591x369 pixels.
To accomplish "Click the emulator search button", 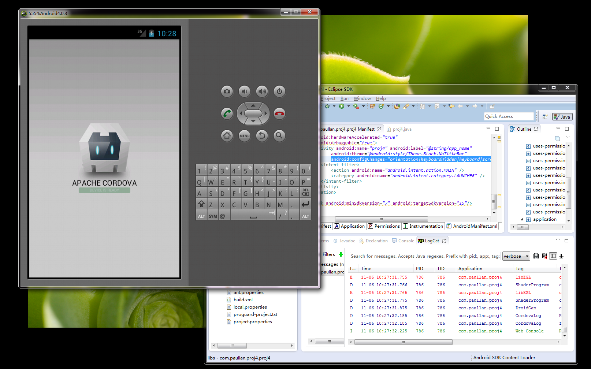I will tap(279, 135).
